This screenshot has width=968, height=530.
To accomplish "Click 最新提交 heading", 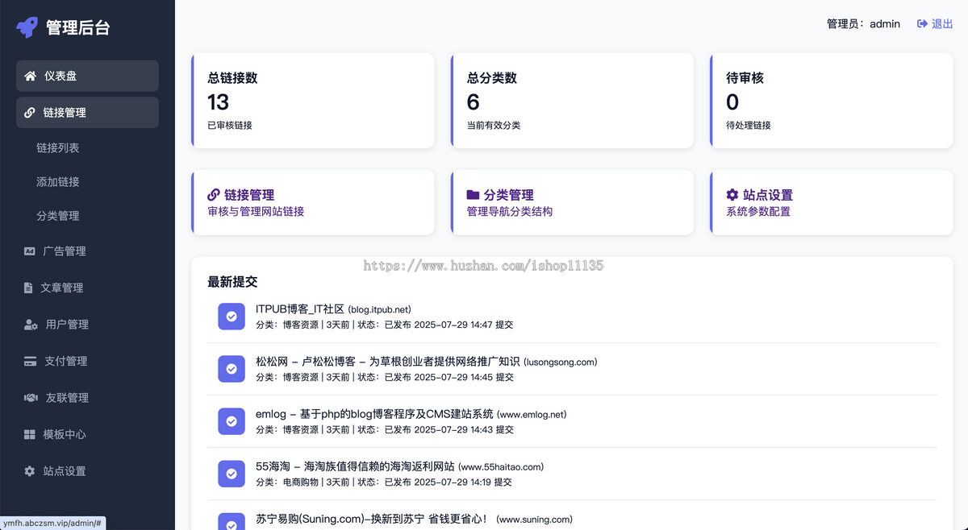I will [232, 282].
